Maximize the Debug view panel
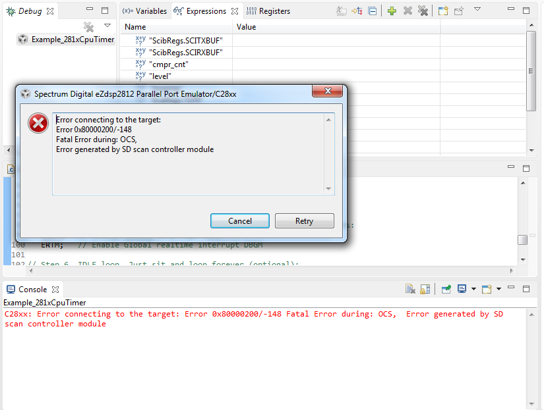This screenshot has width=544, height=410. (105, 11)
